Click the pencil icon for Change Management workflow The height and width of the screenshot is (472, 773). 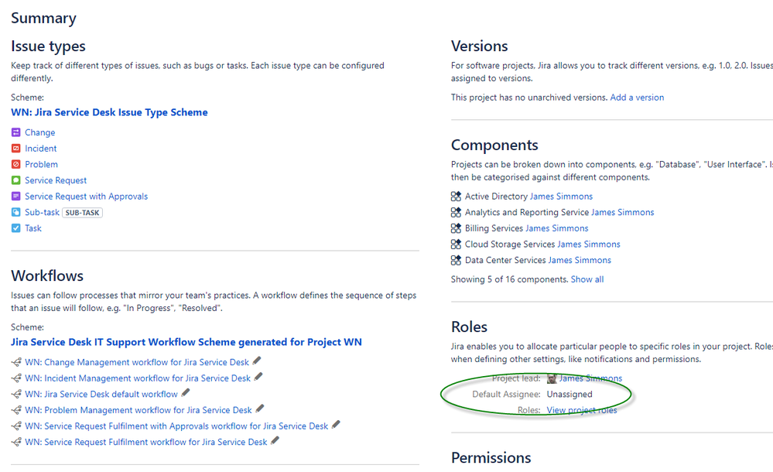pos(256,361)
